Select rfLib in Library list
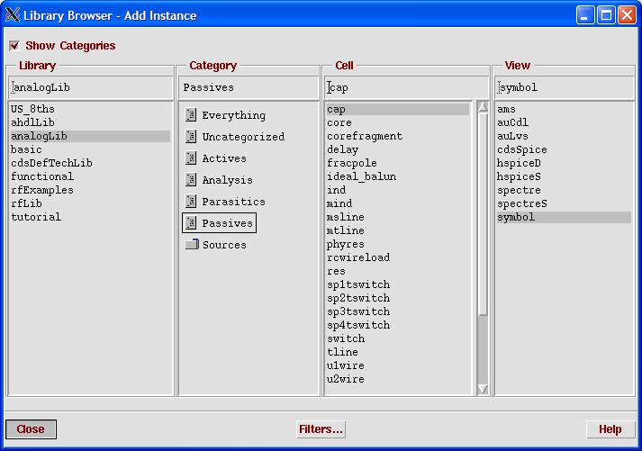The image size is (642, 451). pos(26,203)
